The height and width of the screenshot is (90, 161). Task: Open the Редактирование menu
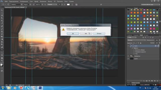click(x=14, y=1)
